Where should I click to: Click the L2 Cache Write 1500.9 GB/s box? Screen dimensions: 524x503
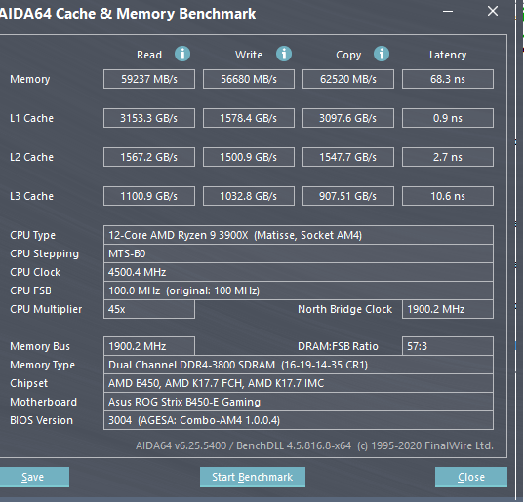coord(249,157)
